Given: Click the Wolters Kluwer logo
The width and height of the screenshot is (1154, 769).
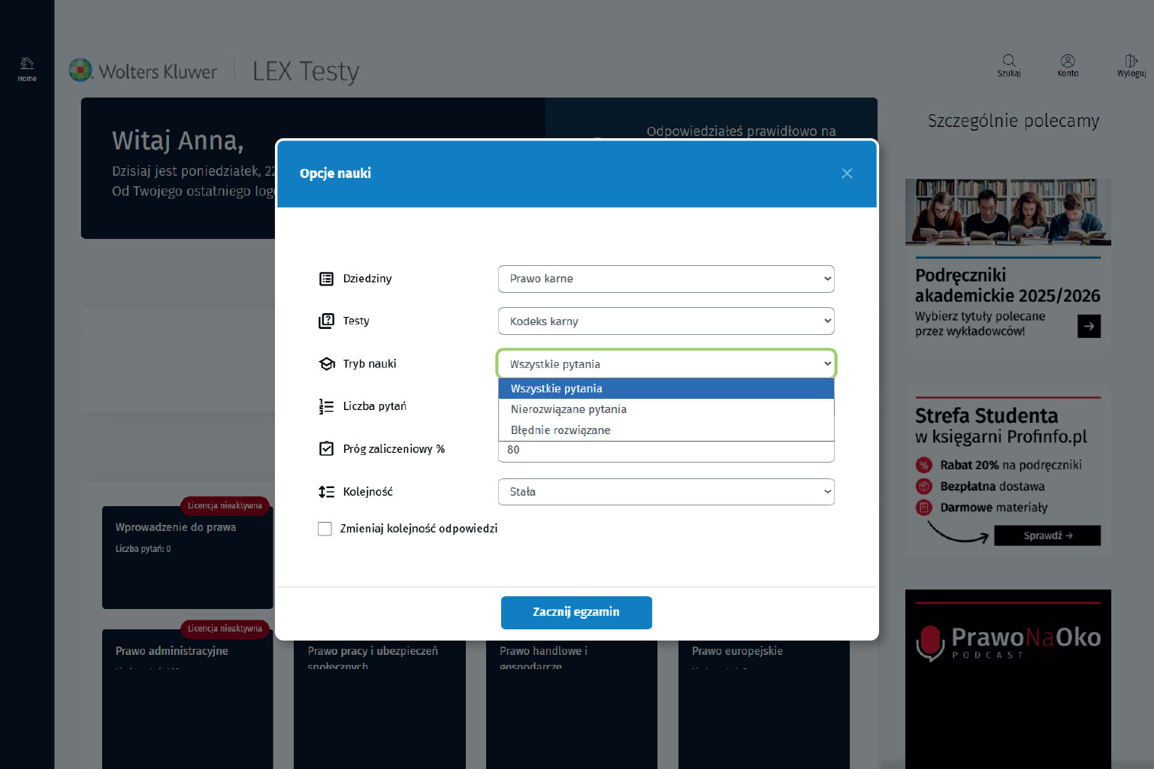Looking at the screenshot, I should tap(143, 71).
